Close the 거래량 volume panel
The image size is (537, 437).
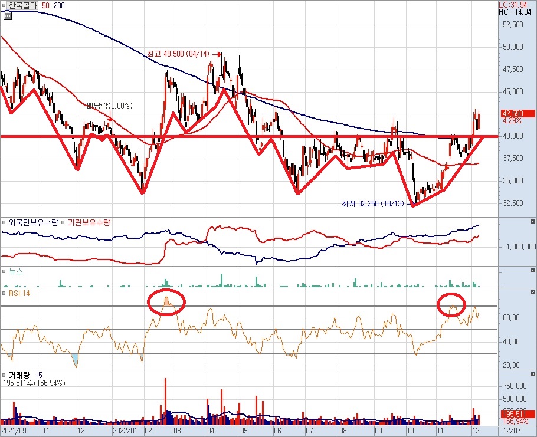tap(532, 374)
